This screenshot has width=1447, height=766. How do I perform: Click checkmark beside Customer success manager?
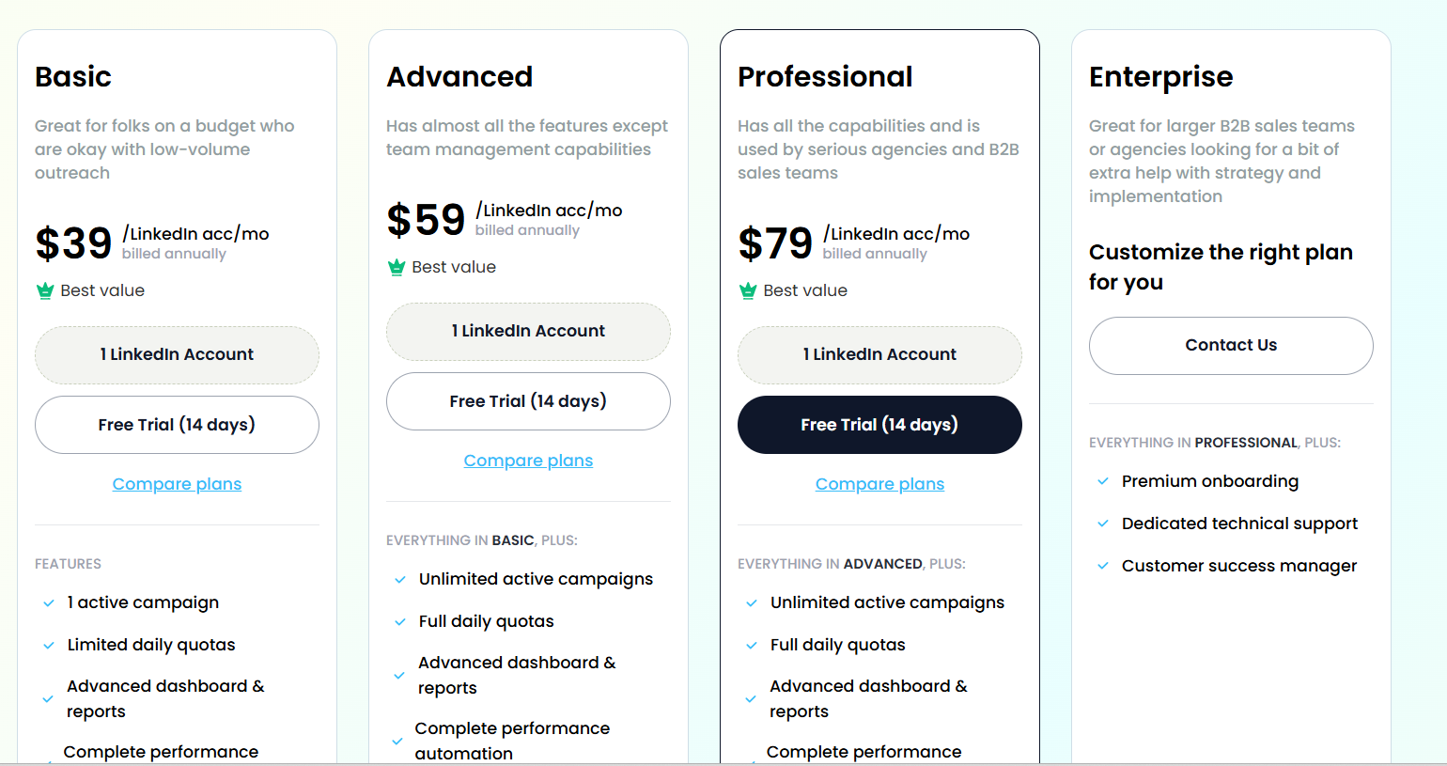click(x=1103, y=566)
